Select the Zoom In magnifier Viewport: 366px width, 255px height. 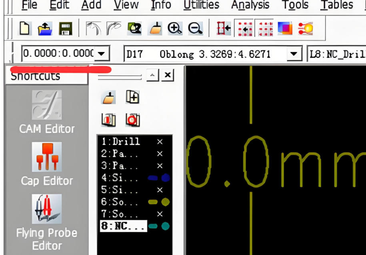[175, 29]
